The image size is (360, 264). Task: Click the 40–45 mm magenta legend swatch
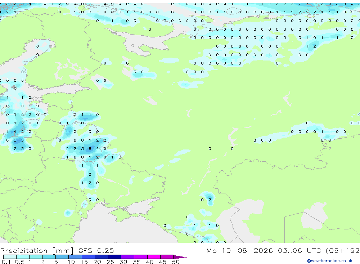(x=154, y=257)
